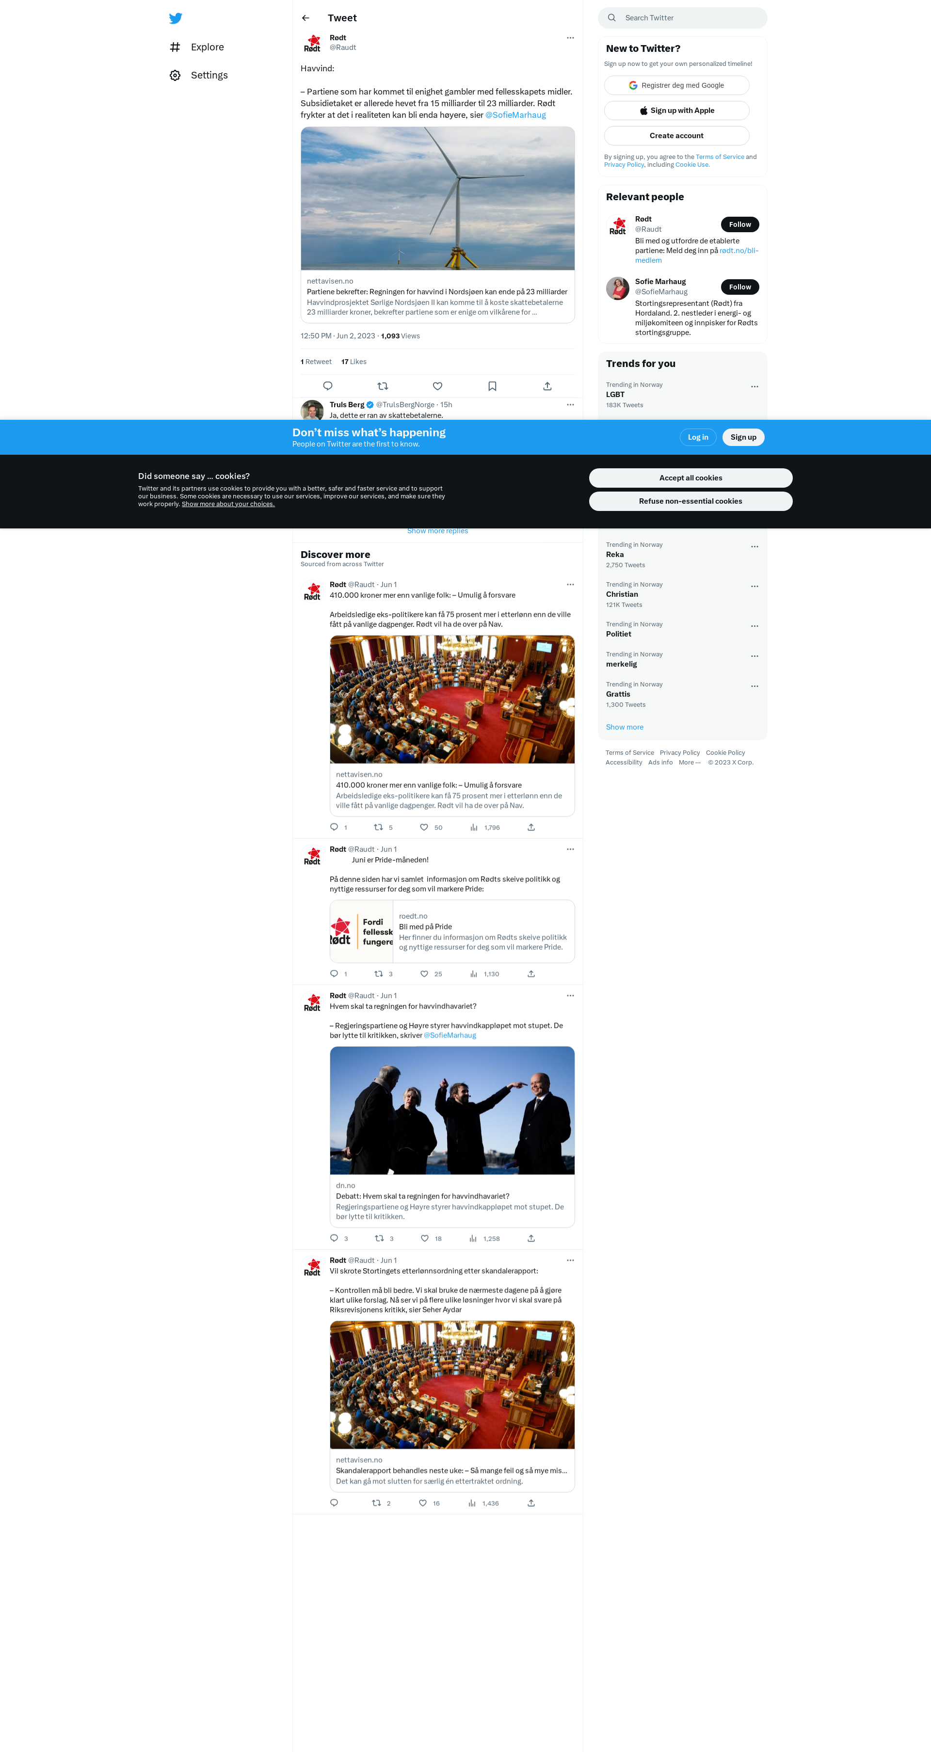931x1752 pixels.
Task: Click Create account button
Action: tap(676, 136)
